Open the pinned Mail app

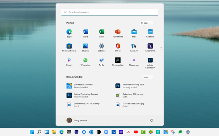(134, 33)
